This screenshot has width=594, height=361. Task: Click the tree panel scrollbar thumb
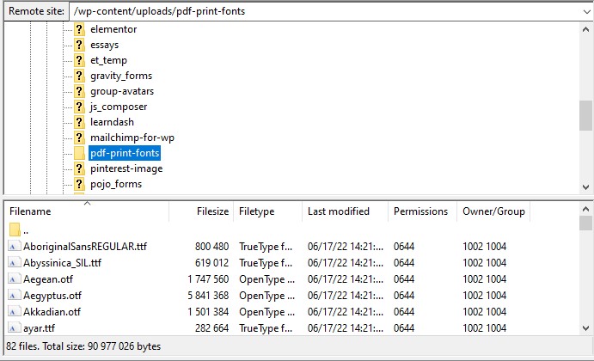tap(585, 115)
